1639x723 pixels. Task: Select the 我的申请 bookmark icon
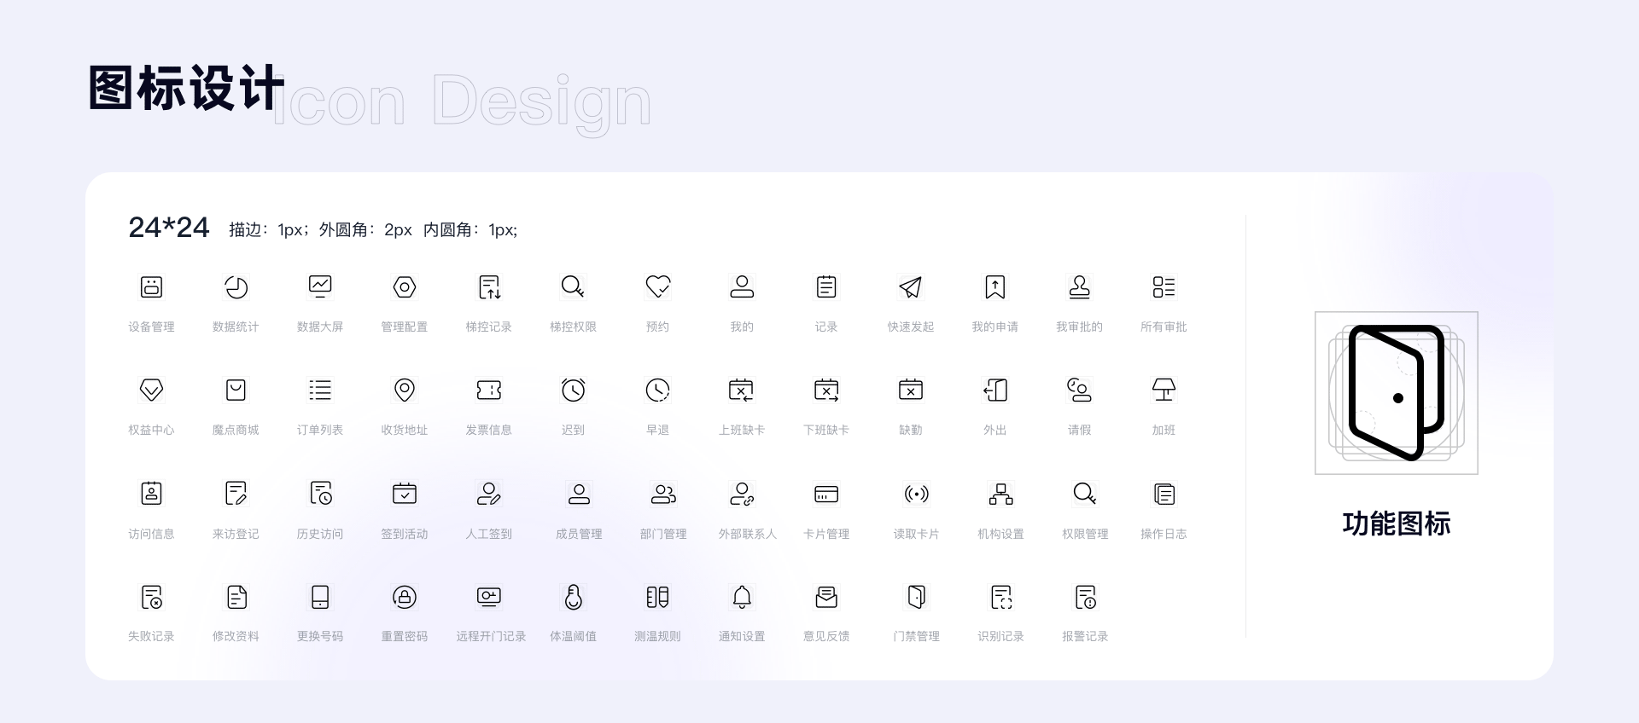point(995,287)
